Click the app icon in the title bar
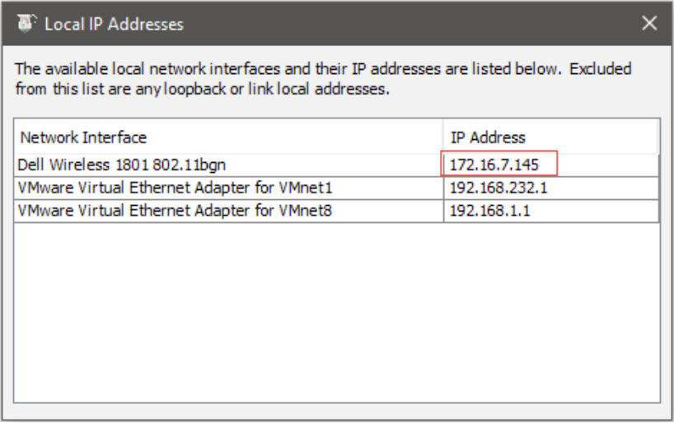This screenshot has width=674, height=423. tap(26, 23)
